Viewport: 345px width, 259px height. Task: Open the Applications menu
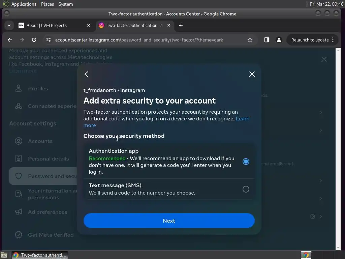24,4
